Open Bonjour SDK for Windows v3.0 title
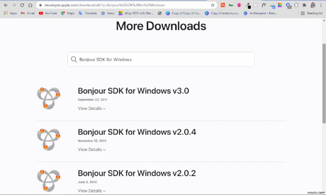This screenshot has height=195, width=326. click(133, 91)
